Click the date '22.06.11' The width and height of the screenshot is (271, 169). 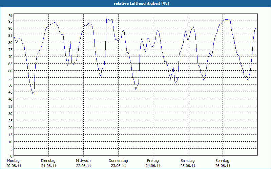click(83, 166)
